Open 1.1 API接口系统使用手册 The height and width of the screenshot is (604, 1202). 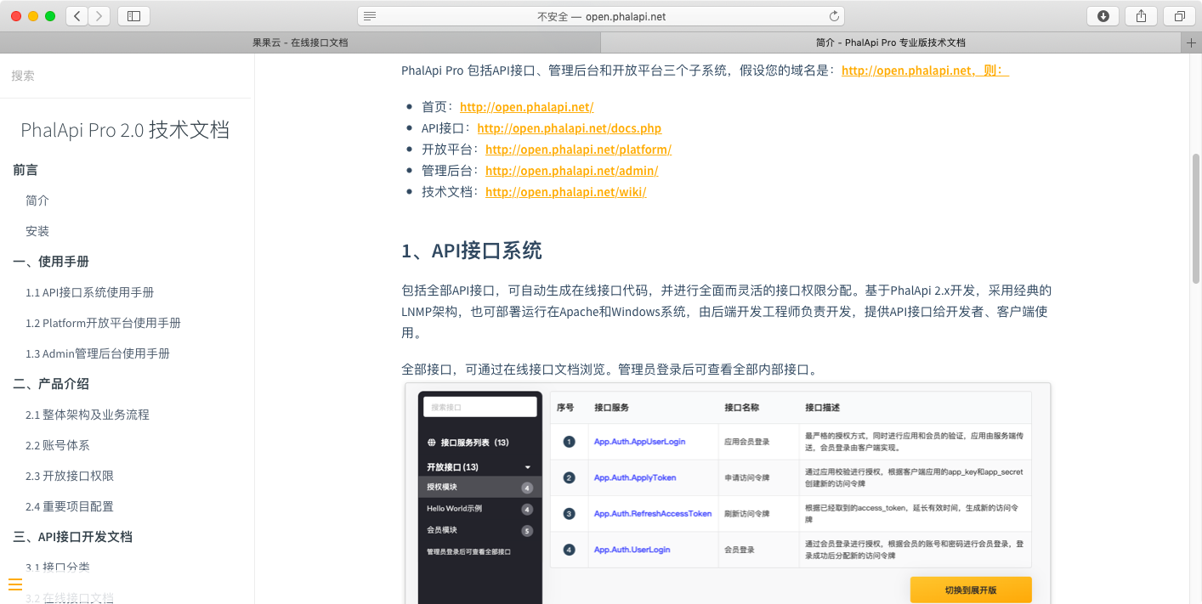pyautogui.click(x=90, y=292)
